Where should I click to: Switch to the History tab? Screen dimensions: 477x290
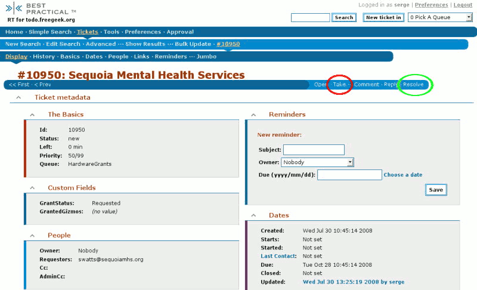tap(44, 57)
